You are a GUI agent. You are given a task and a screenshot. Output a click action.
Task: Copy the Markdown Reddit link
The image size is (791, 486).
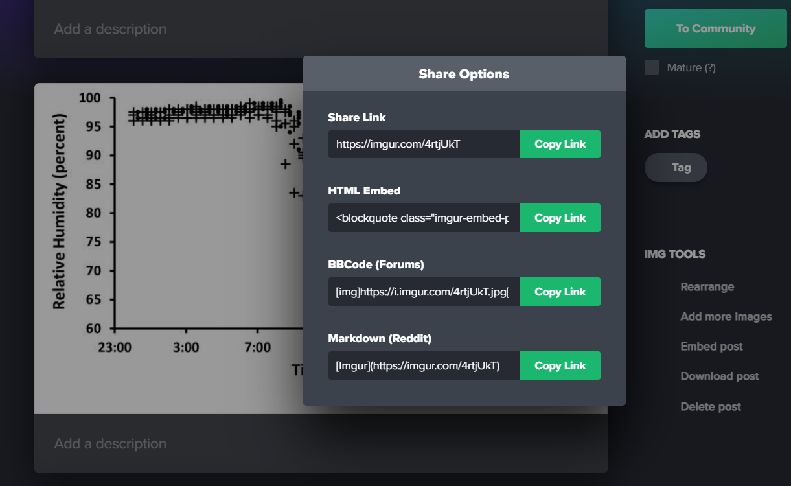point(560,365)
